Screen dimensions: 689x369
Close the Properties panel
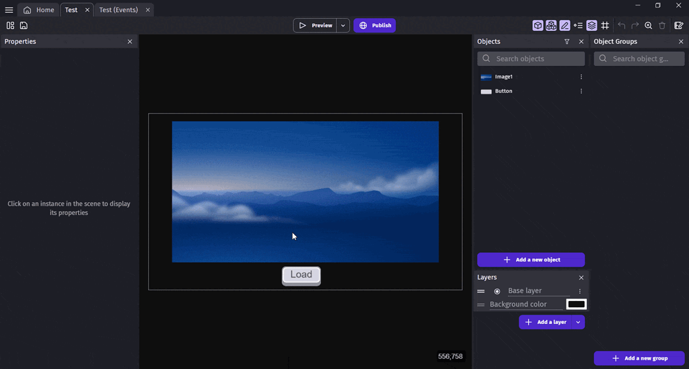pos(130,42)
